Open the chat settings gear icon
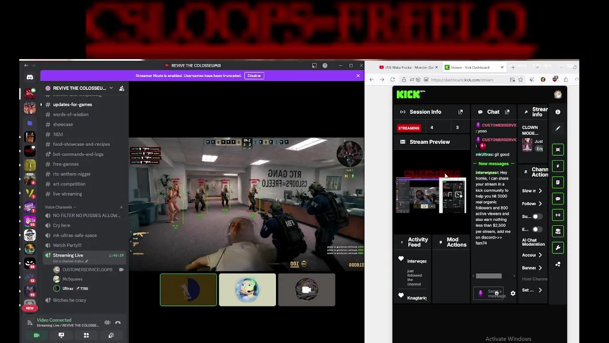 (x=513, y=293)
